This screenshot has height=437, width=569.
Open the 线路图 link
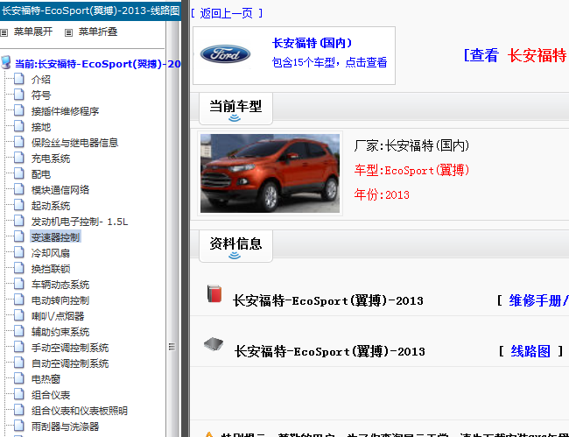click(x=530, y=351)
